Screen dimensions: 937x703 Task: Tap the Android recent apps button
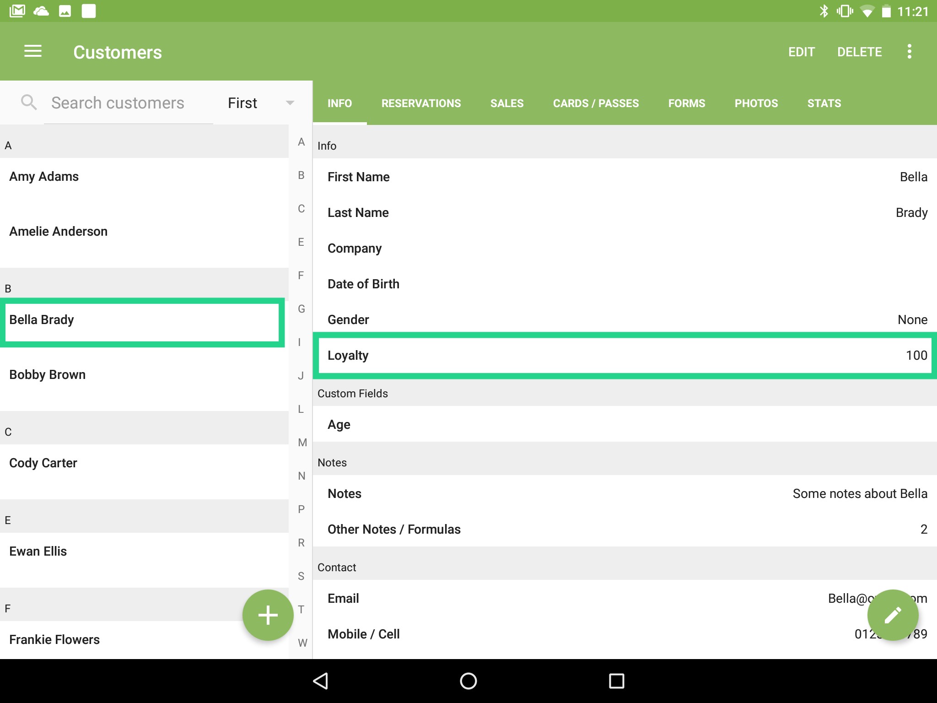(616, 681)
